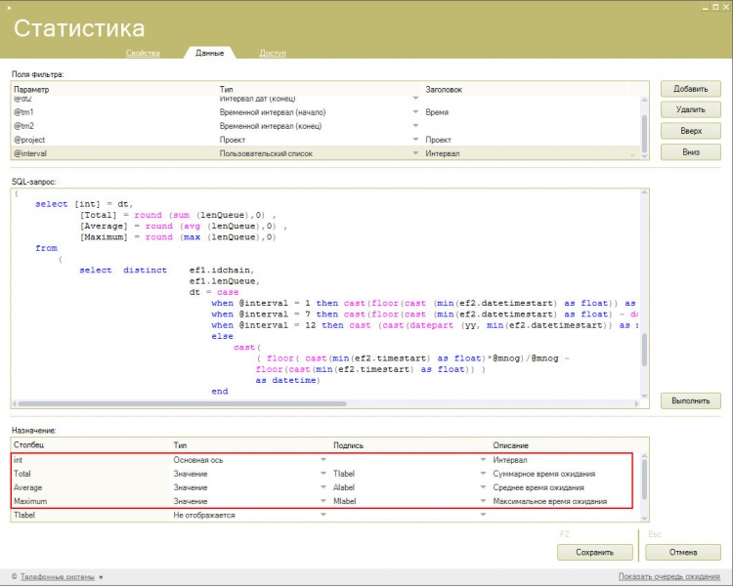
Task: Click the Назначение table vertical scrollbar
Action: [x=644, y=481]
